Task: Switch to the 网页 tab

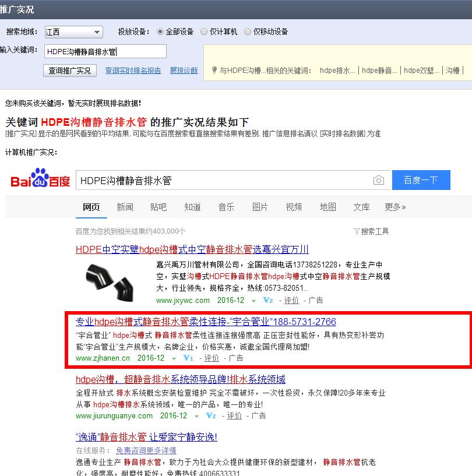Action: coord(91,207)
